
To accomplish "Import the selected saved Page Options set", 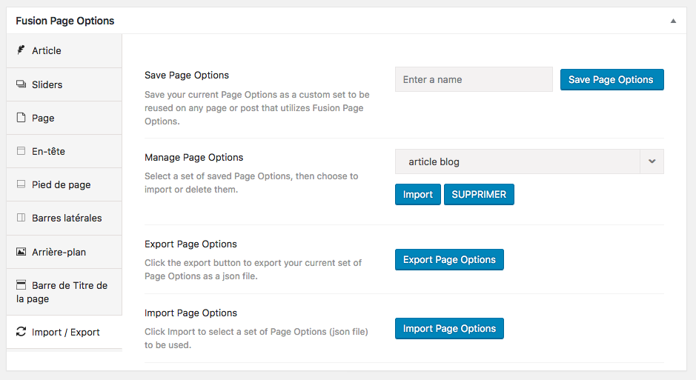I will pos(417,194).
